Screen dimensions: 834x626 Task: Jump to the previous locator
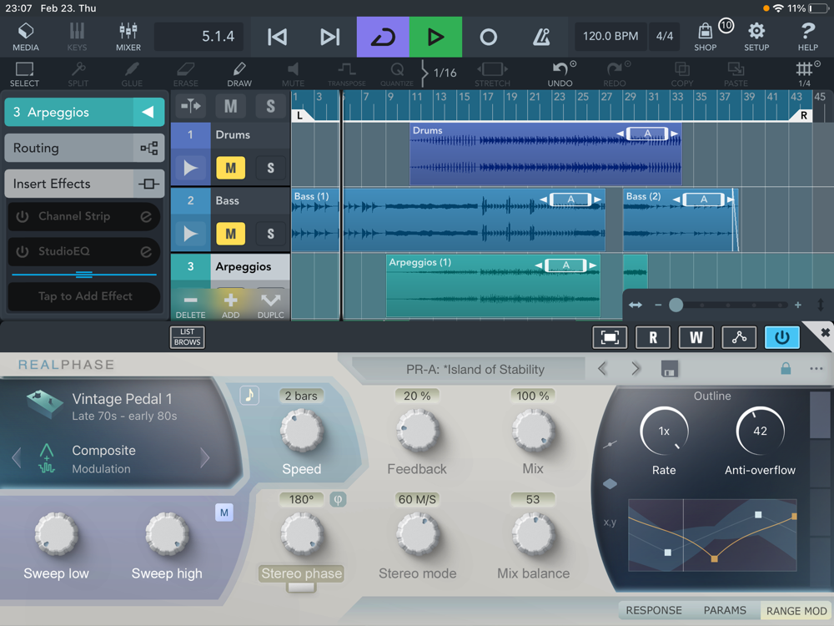point(277,37)
